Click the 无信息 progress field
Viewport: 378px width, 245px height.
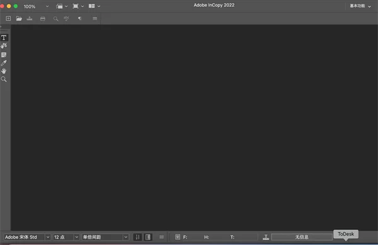coord(302,237)
